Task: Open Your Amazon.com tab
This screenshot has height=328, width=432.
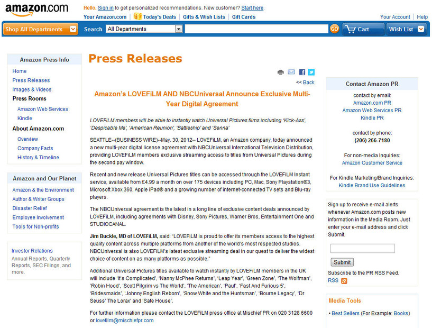Action: click(105, 17)
